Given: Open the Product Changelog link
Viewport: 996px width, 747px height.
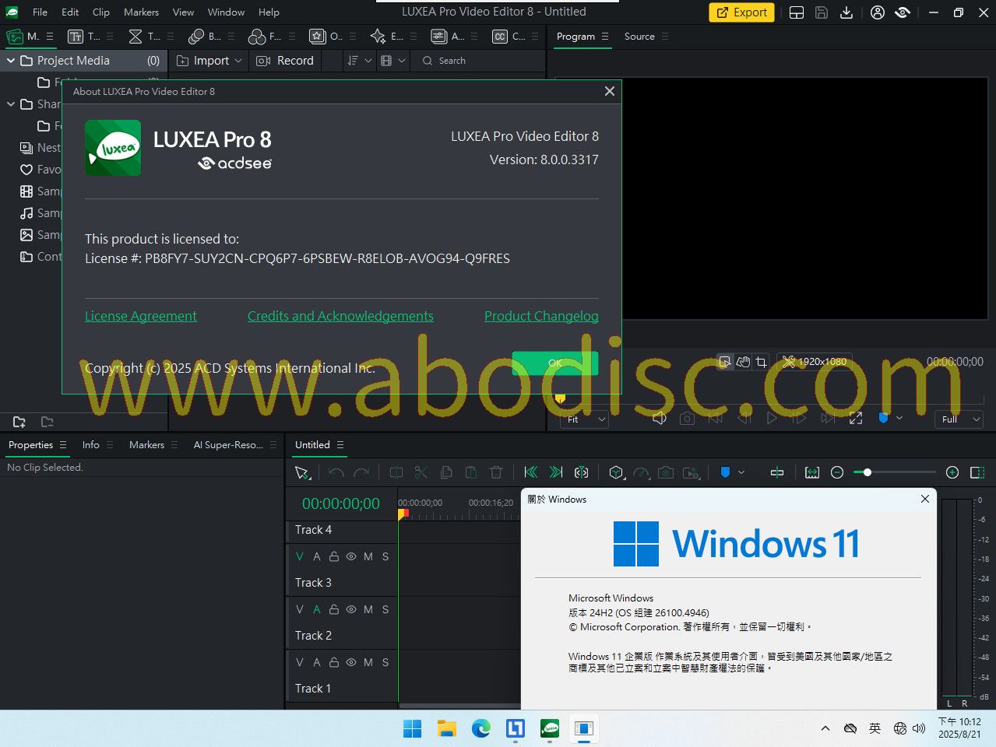Looking at the screenshot, I should 541,316.
